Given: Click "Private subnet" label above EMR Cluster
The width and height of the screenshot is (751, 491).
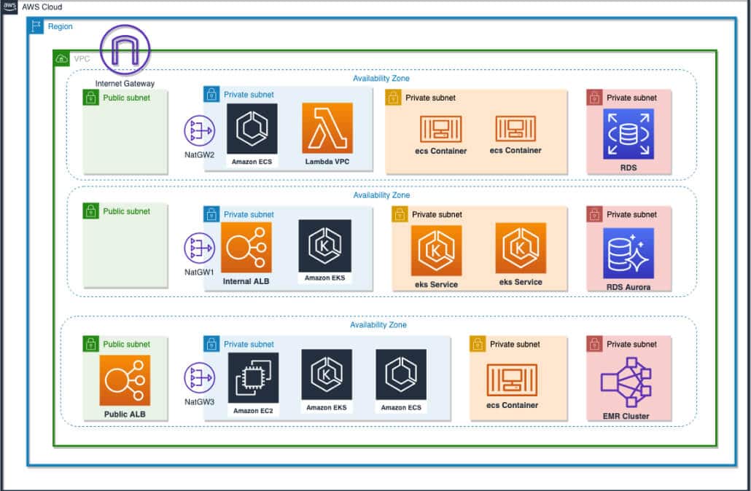Looking at the screenshot, I should (631, 344).
